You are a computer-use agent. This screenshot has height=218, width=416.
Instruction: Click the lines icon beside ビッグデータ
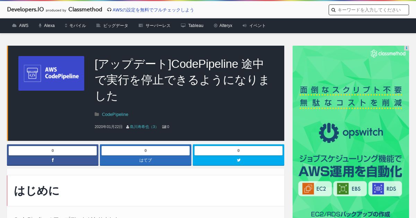tap(98, 26)
